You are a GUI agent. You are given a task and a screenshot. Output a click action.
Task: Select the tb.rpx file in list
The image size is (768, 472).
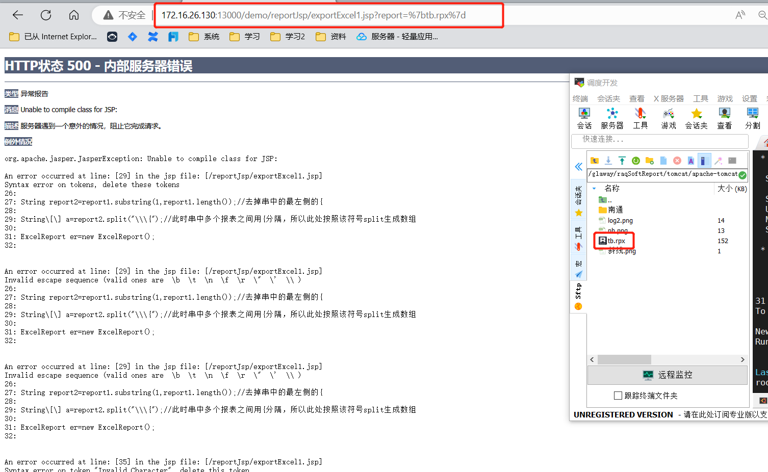pyautogui.click(x=616, y=241)
